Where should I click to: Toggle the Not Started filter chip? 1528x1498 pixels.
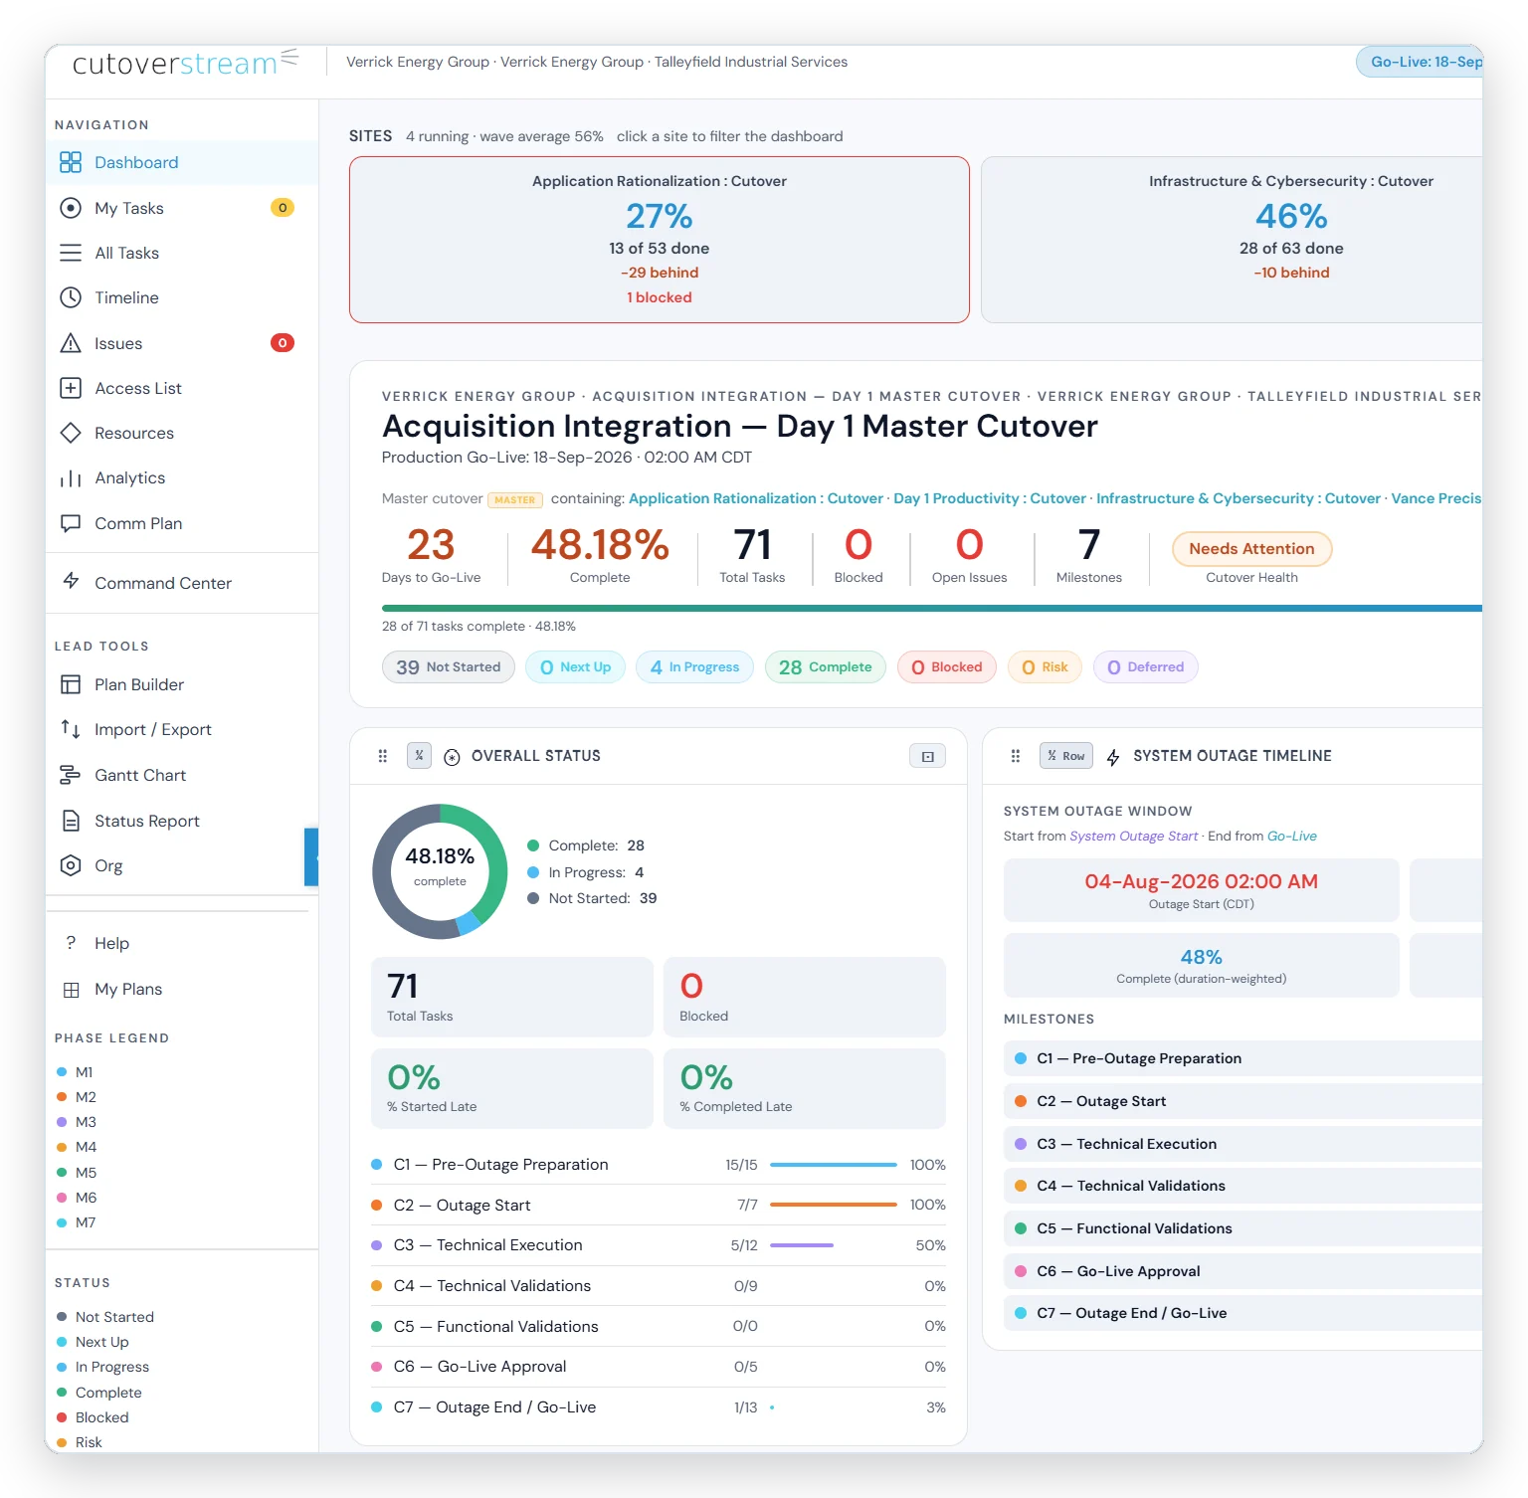pos(449,667)
